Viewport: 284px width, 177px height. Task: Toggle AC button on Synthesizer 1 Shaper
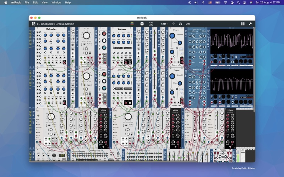[181, 53]
